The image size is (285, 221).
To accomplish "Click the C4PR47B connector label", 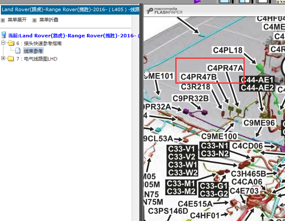I will pyautogui.click(x=199, y=77).
